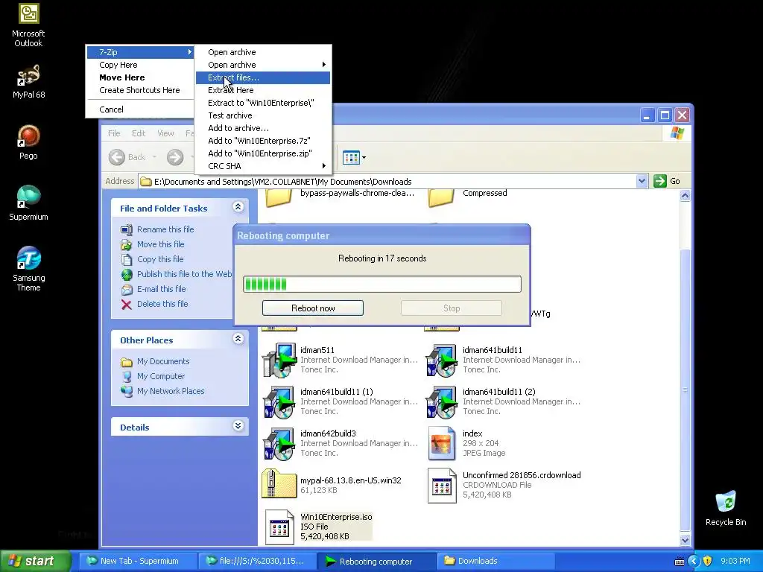The image size is (763, 572).
Task: Click Copy this file task
Action: click(160, 259)
